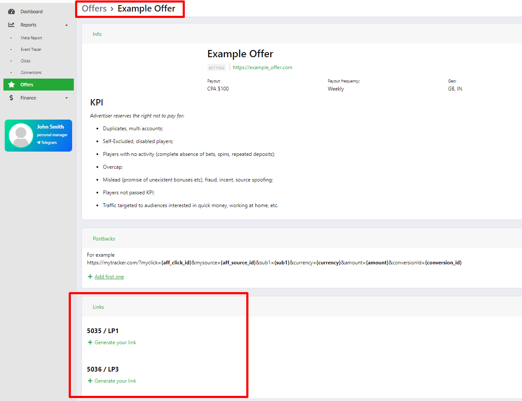Click the Finance dollar icon
The width and height of the screenshot is (522, 401).
[12, 98]
